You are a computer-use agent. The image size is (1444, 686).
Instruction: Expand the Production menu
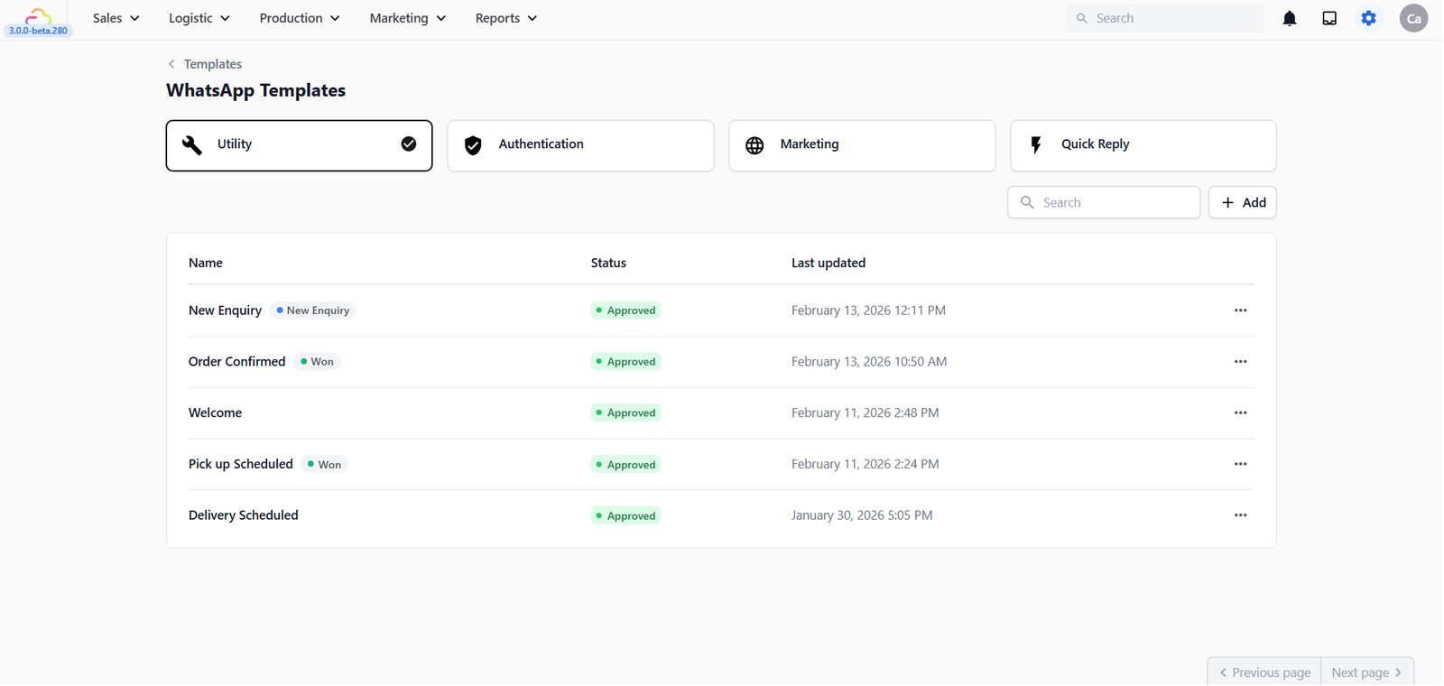300,18
